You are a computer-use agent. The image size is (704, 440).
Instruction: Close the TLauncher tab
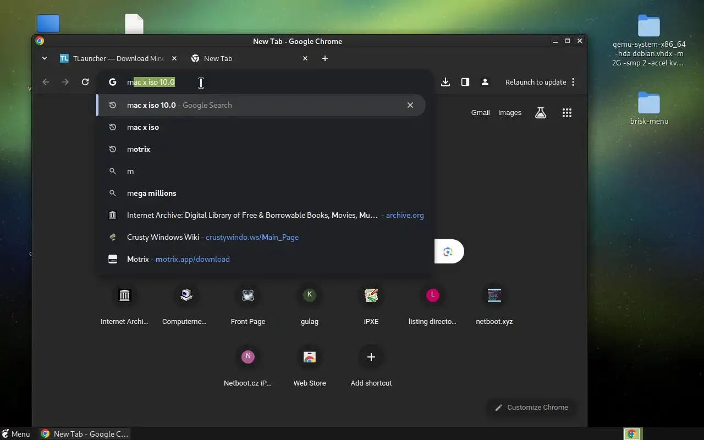[174, 58]
